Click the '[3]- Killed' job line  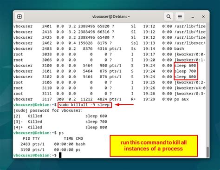(60, 122)
